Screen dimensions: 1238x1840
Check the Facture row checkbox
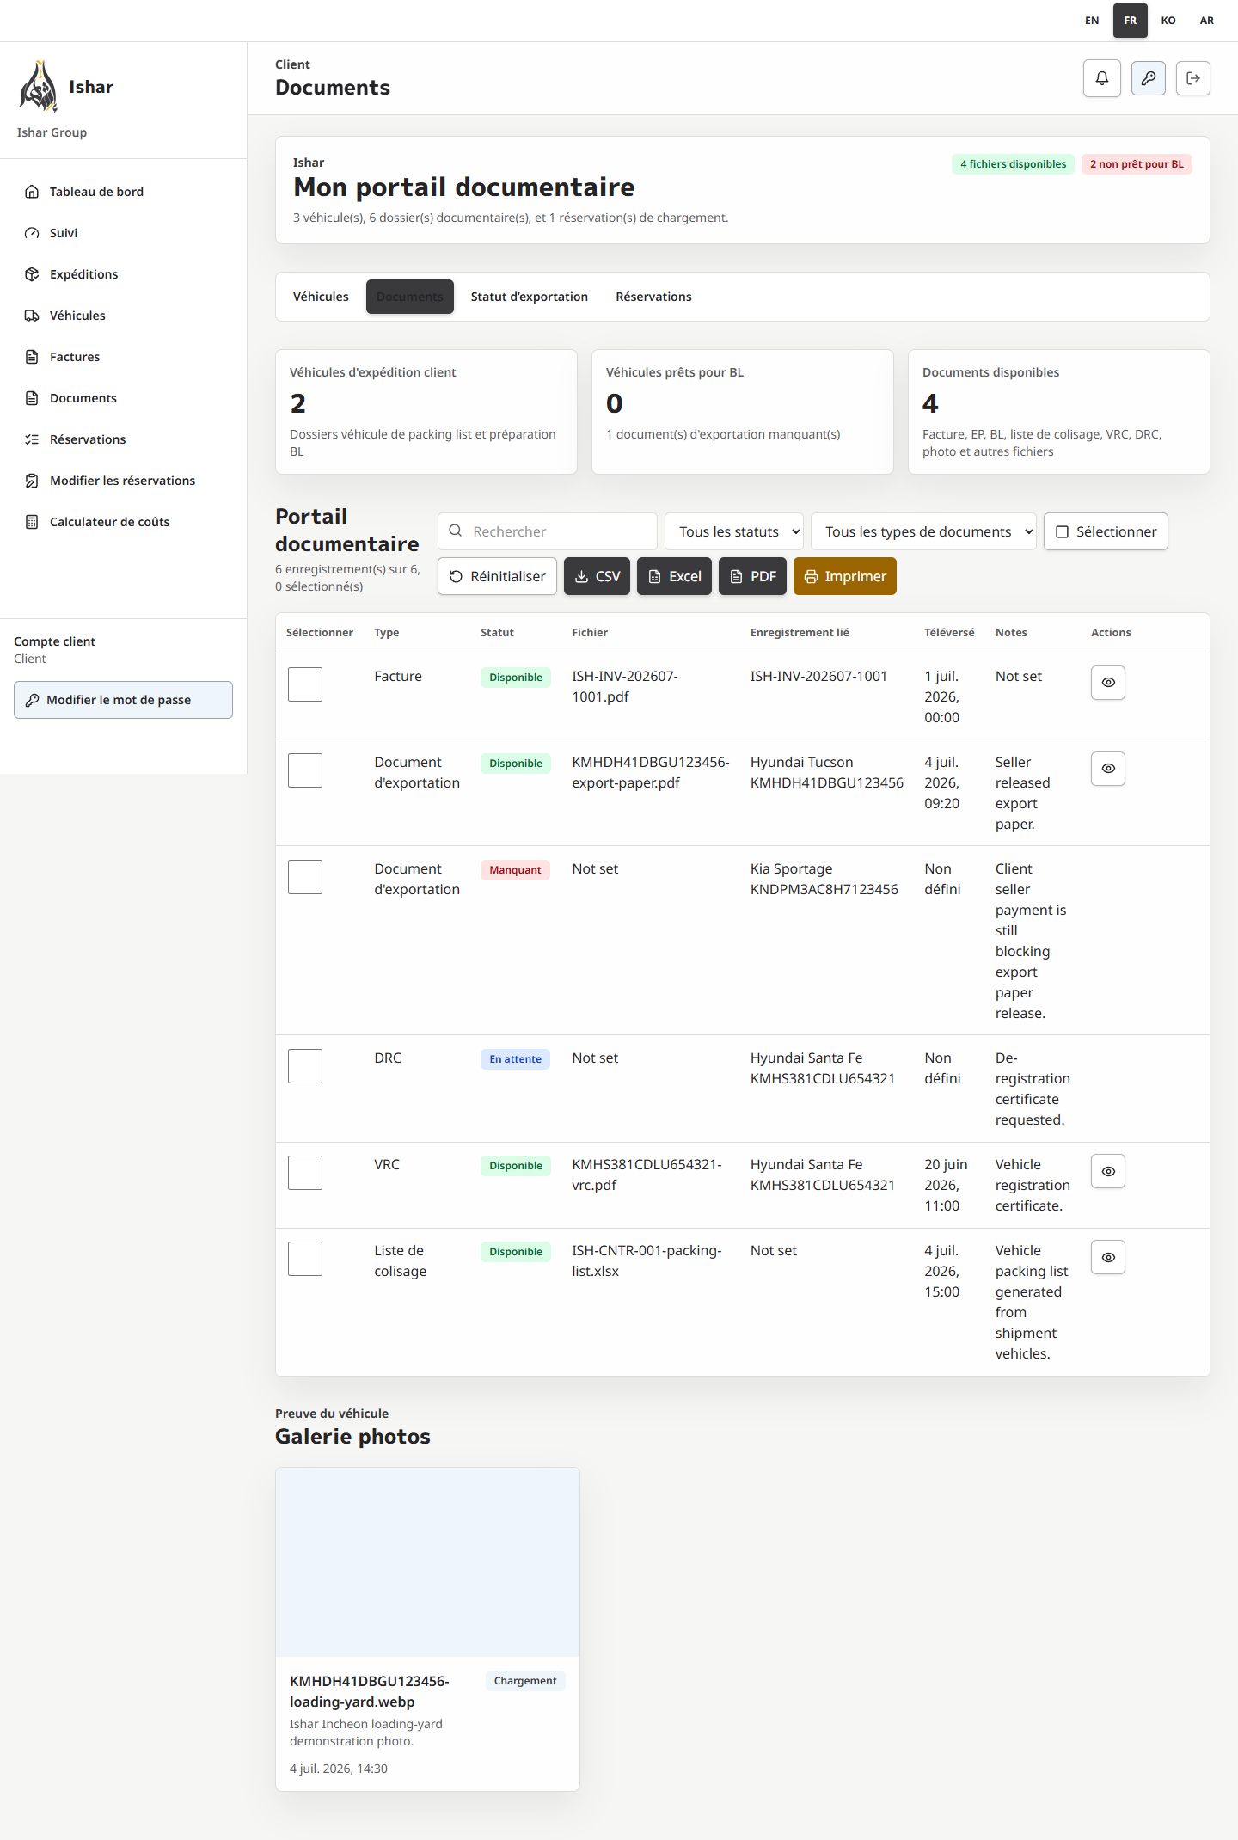[305, 684]
